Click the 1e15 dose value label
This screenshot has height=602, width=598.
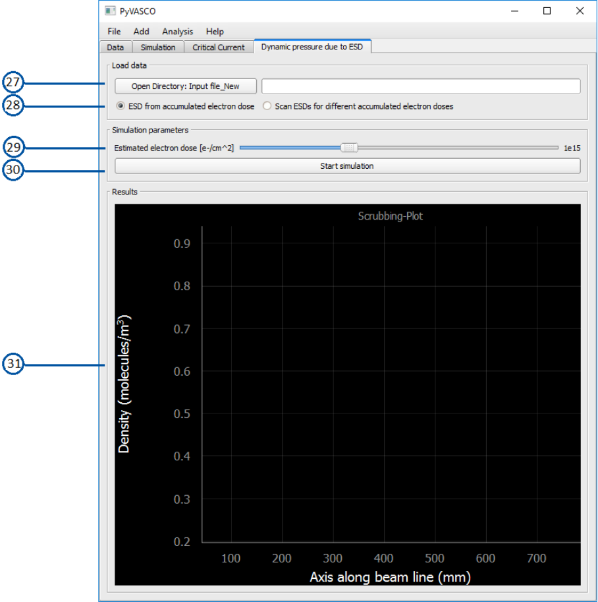pos(572,148)
